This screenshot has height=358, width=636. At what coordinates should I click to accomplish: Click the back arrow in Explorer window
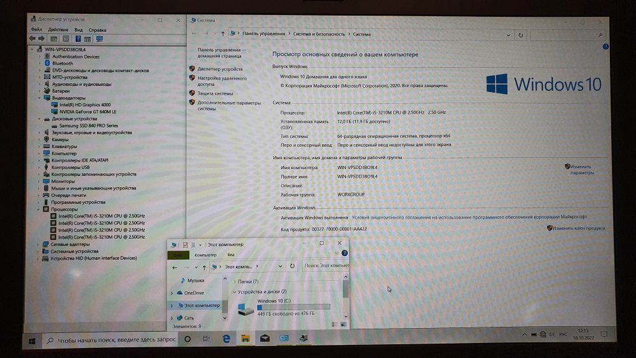pos(175,267)
